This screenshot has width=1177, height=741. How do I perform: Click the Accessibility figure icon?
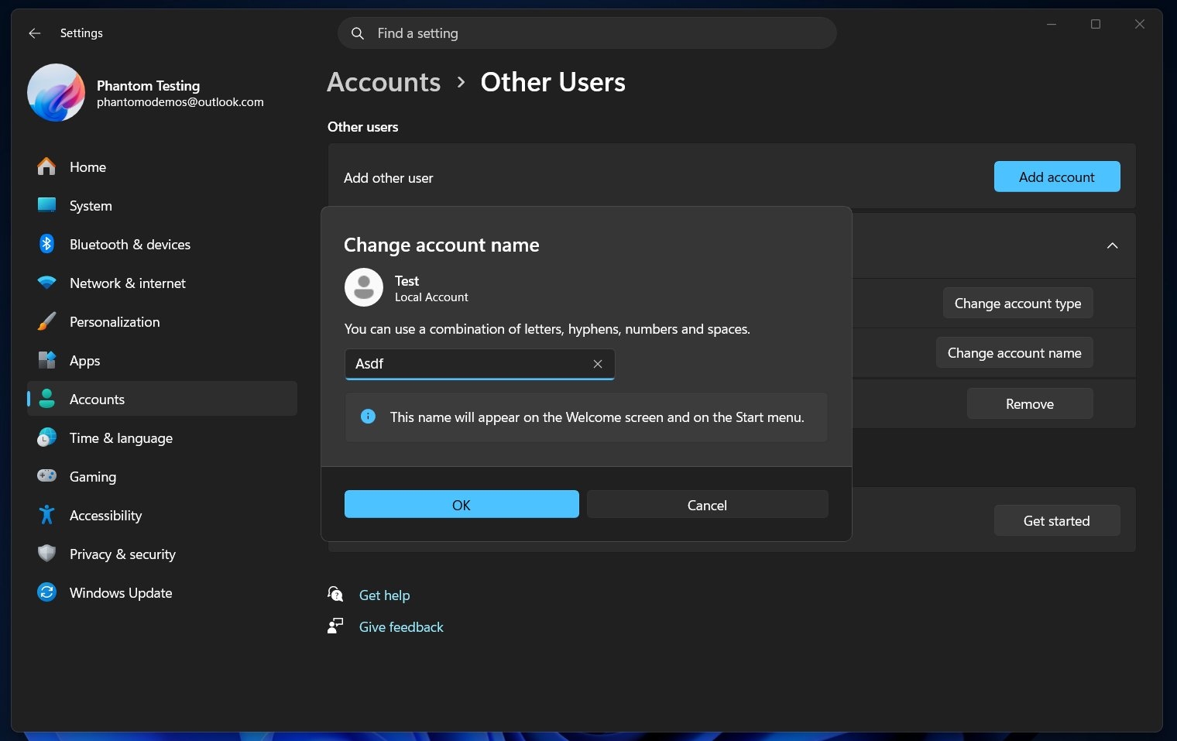[46, 516]
